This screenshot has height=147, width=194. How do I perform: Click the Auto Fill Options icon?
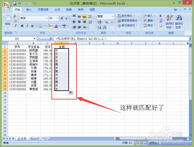[x=71, y=93]
